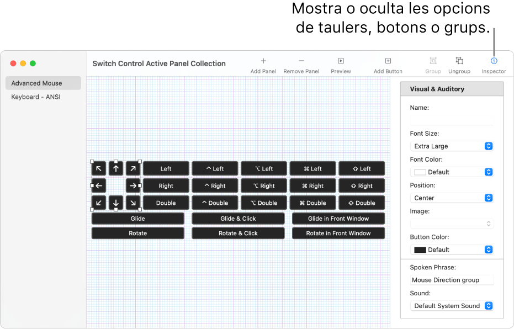Screen dimensions: 514x329
Task: Select Keyboard - ANSI panel in sidebar
Action: pyautogui.click(x=43, y=97)
